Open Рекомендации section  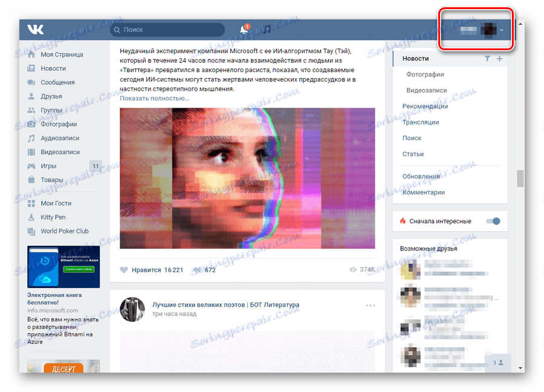pyautogui.click(x=425, y=106)
